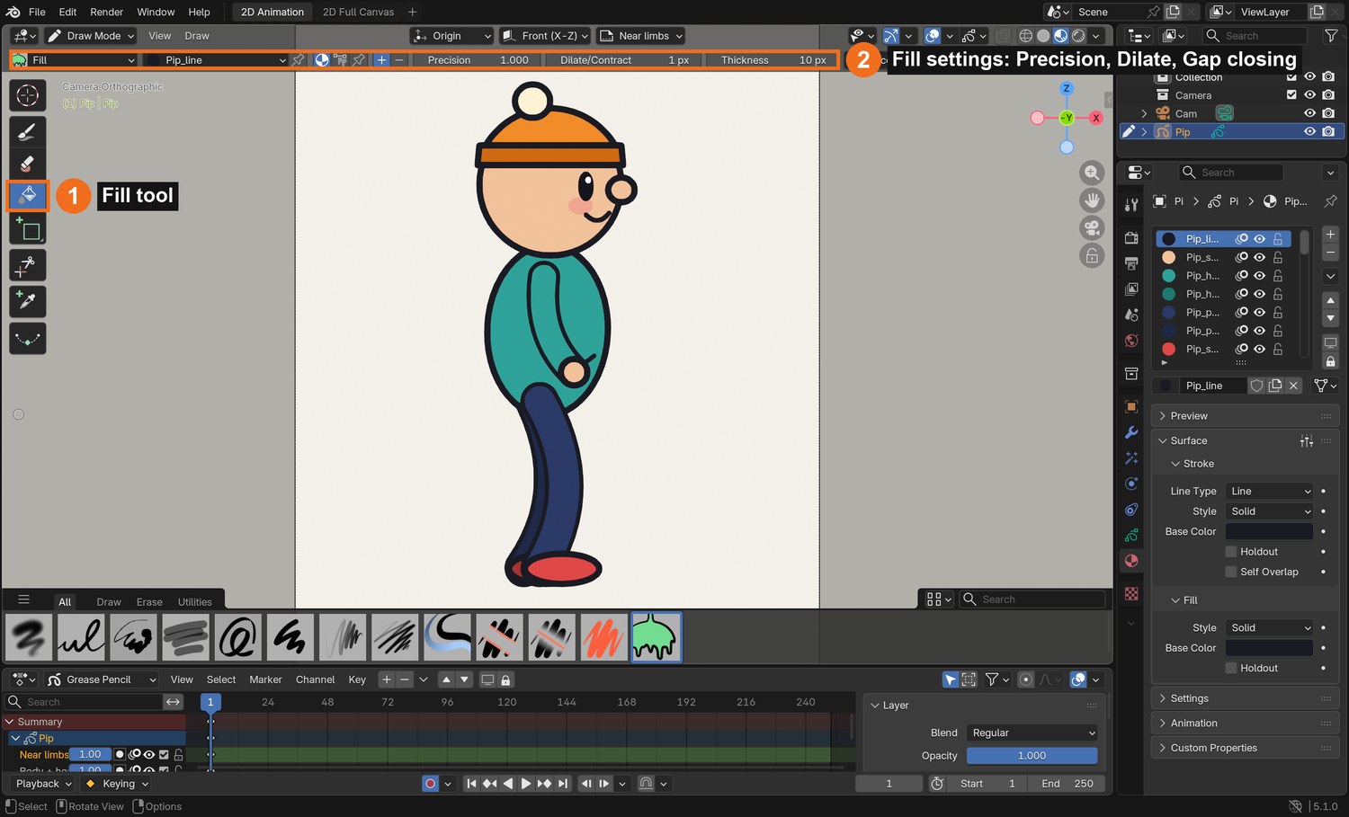The image size is (1349, 817).
Task: Expand the Custom Properties panel
Action: tap(1245, 748)
